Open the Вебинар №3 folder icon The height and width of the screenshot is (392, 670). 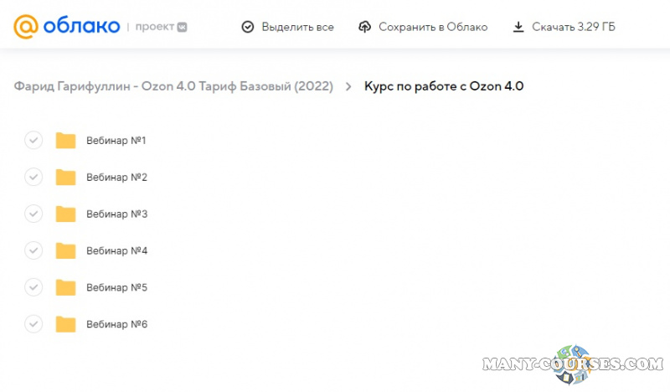(x=65, y=214)
